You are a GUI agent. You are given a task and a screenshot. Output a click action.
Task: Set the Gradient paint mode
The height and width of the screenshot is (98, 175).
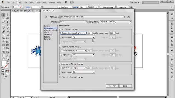tap(5, 71)
